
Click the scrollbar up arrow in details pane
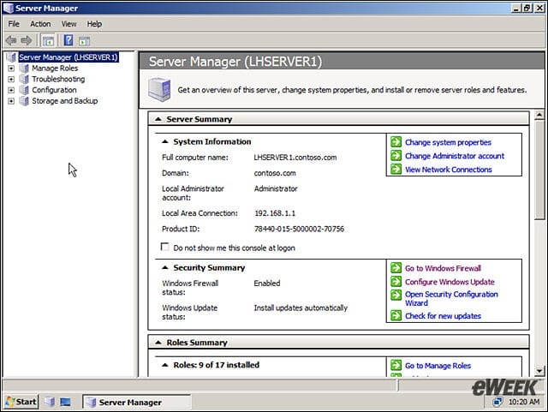[539, 115]
